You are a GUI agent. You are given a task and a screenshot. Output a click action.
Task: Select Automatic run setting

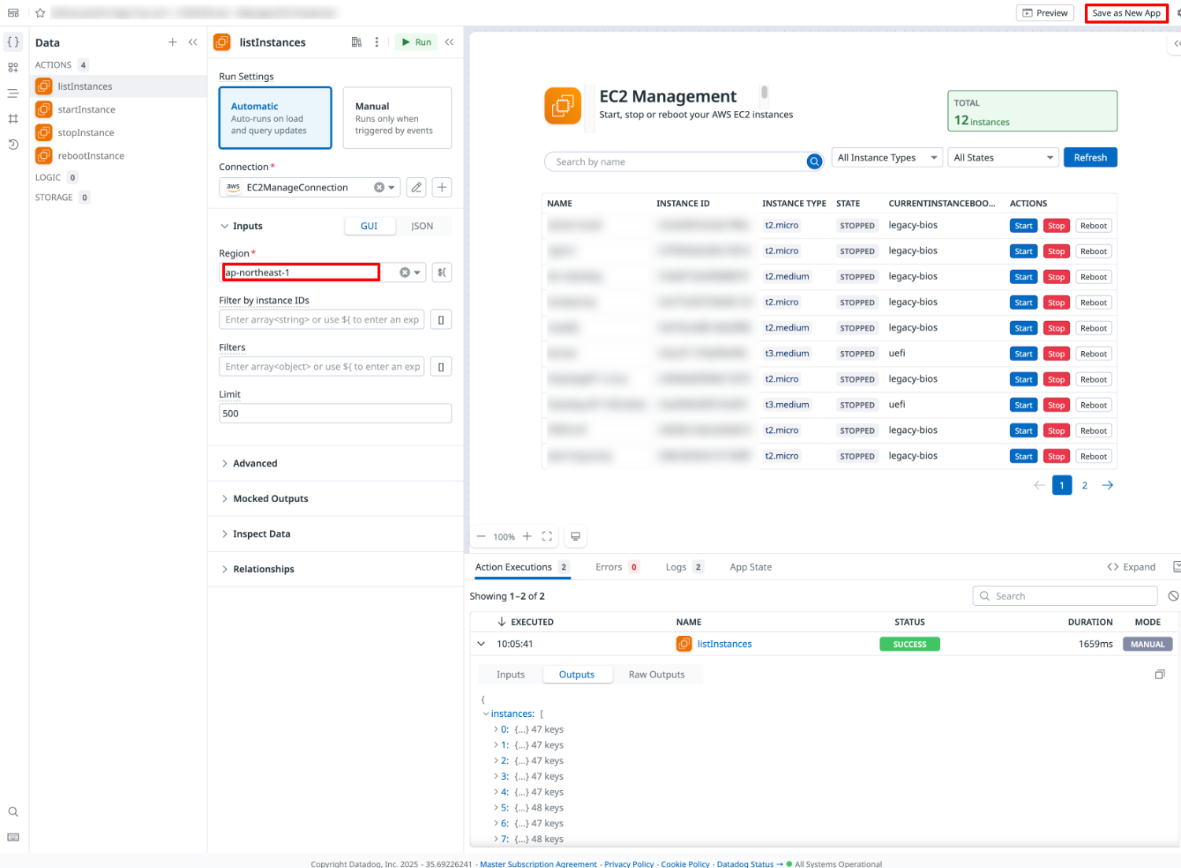click(276, 117)
